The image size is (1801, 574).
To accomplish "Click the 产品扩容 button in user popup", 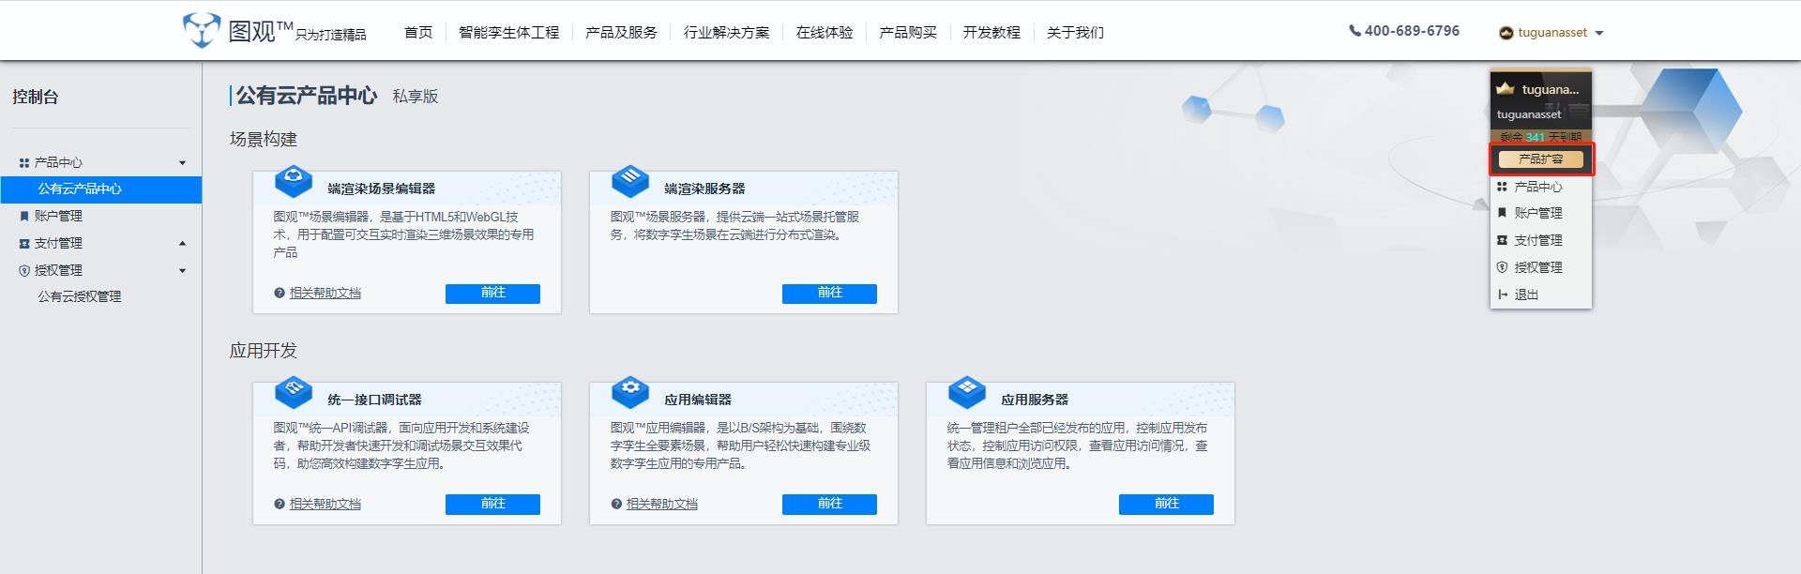I will point(1541,159).
